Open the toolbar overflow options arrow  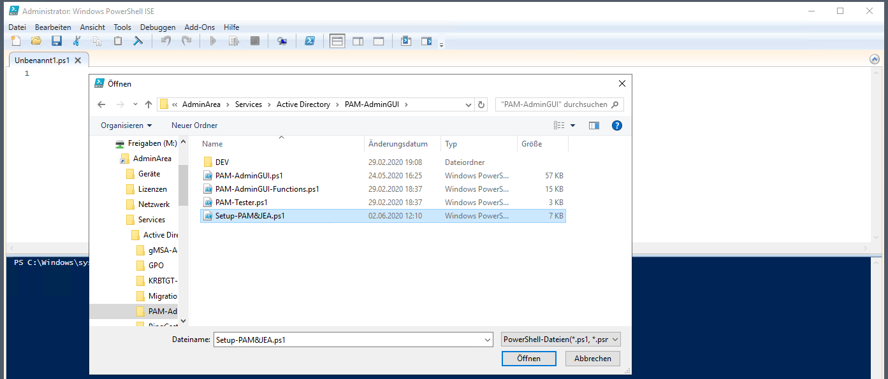(x=441, y=44)
